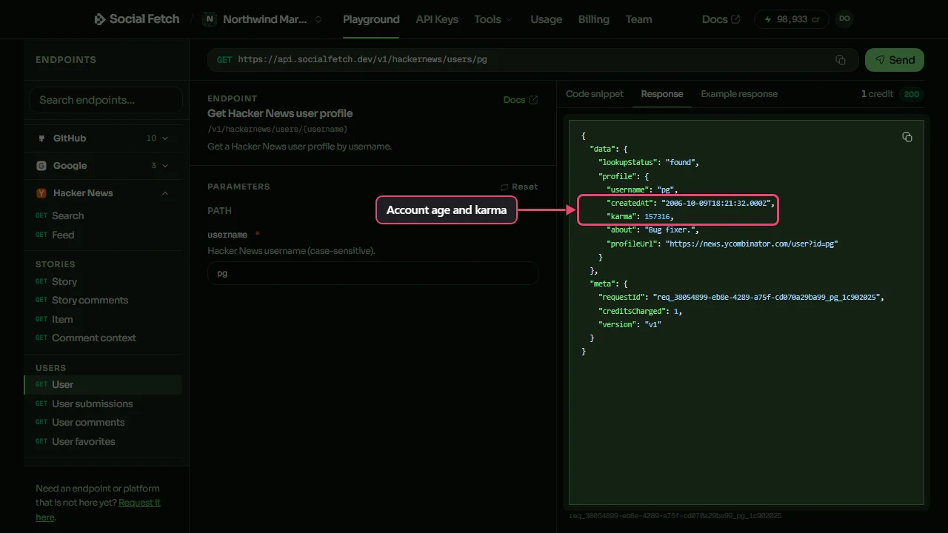Image resolution: width=948 pixels, height=533 pixels.
Task: Select the Response tab
Action: [x=662, y=94]
